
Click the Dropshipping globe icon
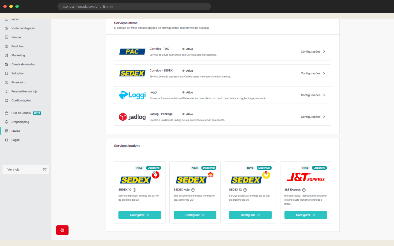tap(7, 122)
